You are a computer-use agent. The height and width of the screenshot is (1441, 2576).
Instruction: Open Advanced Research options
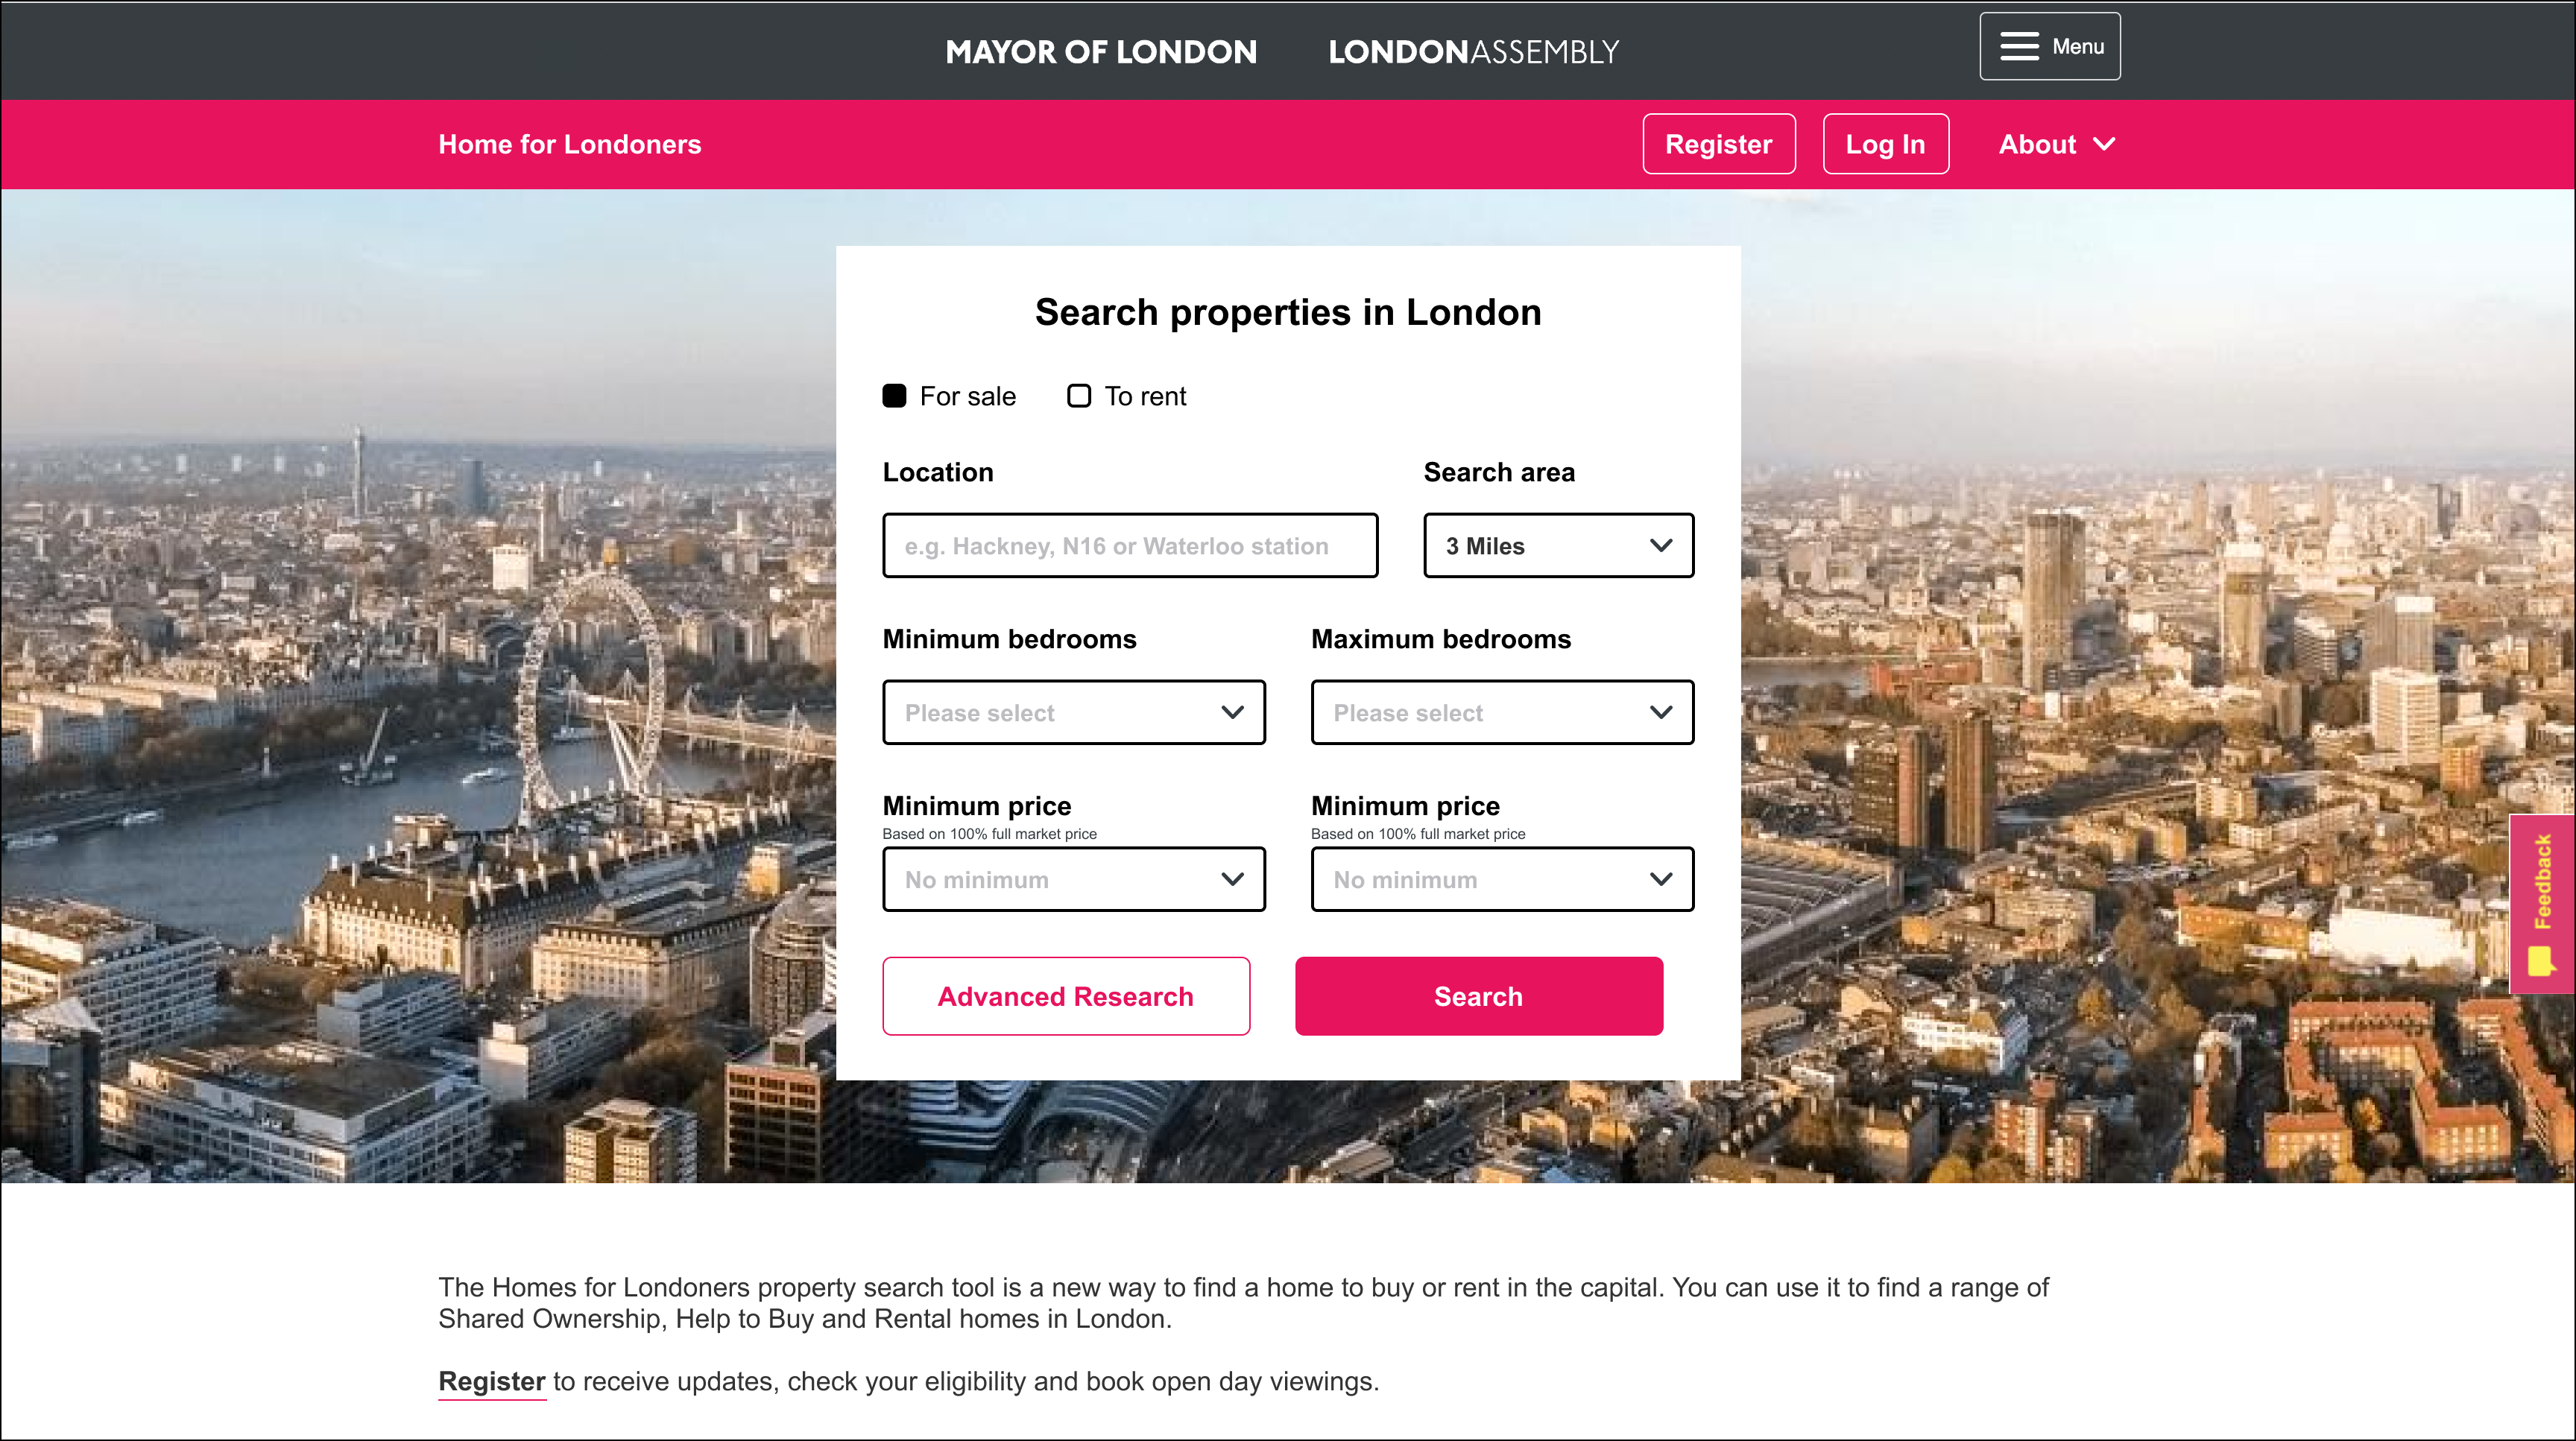1066,996
